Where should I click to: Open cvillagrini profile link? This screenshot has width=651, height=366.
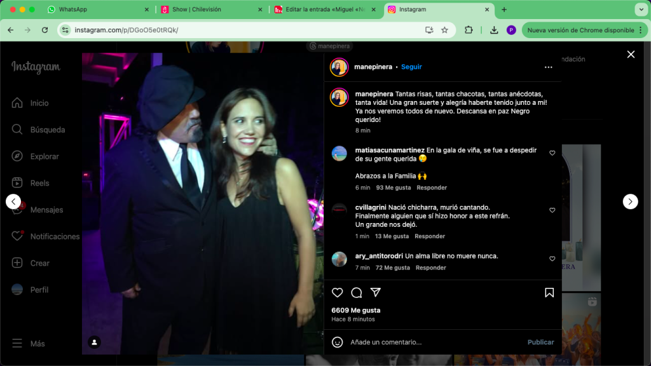tap(371, 208)
